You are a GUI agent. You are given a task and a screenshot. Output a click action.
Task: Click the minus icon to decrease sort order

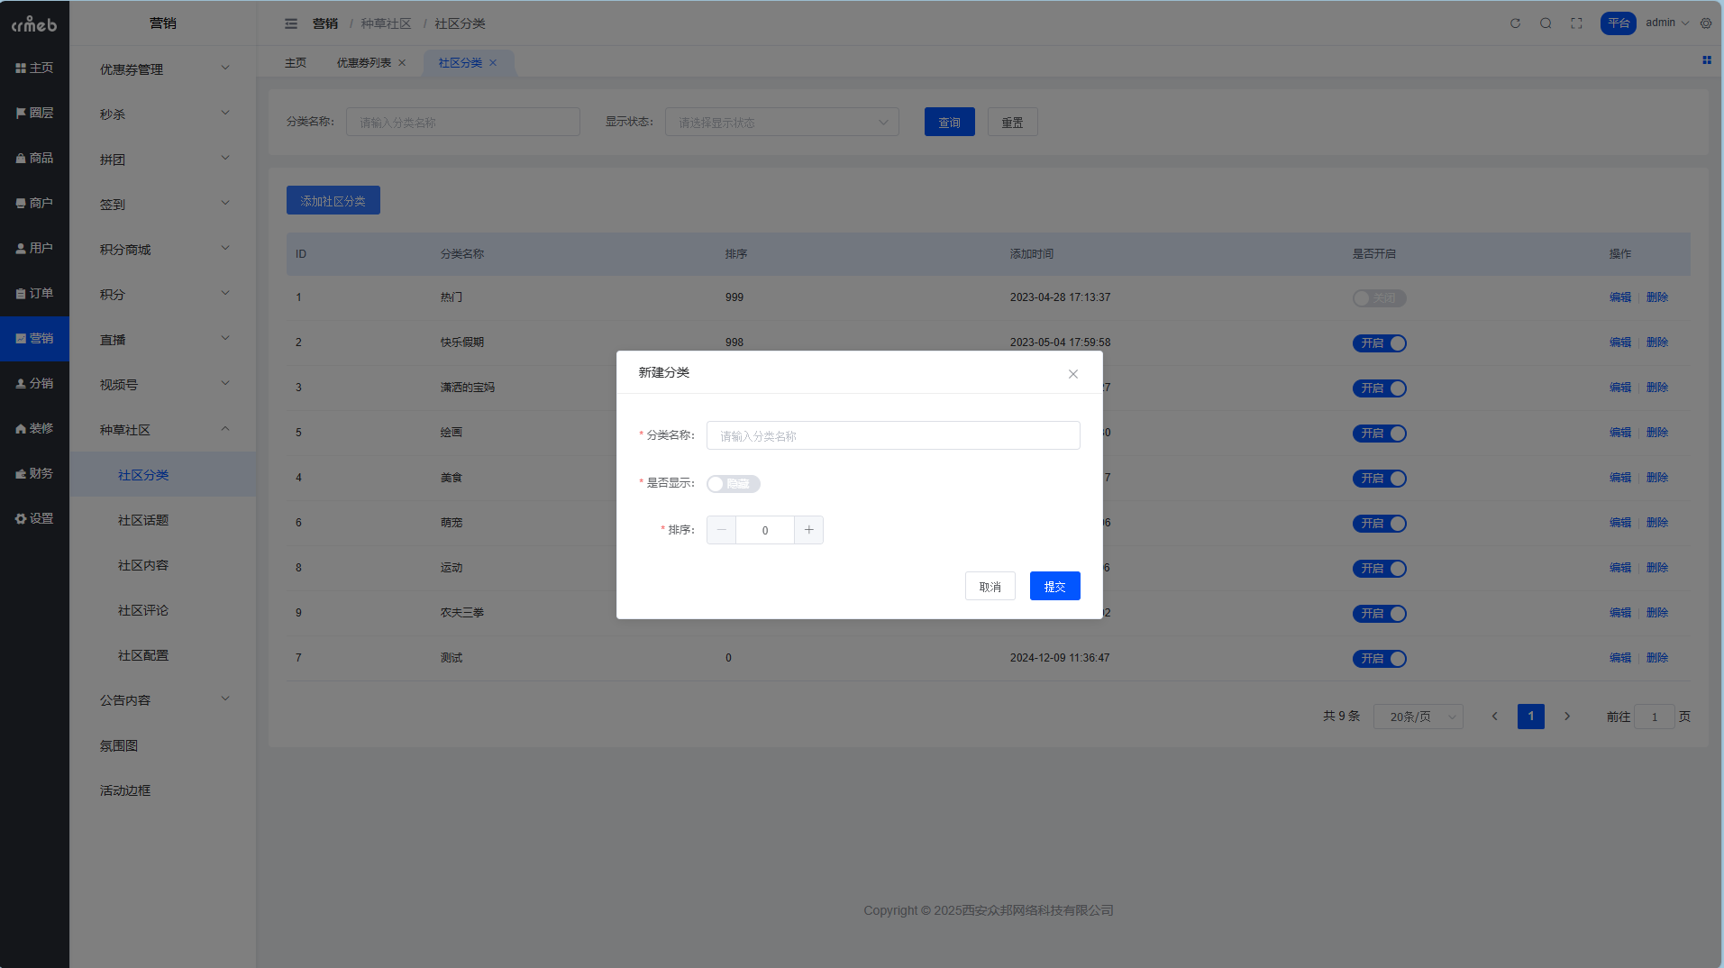pyautogui.click(x=721, y=530)
